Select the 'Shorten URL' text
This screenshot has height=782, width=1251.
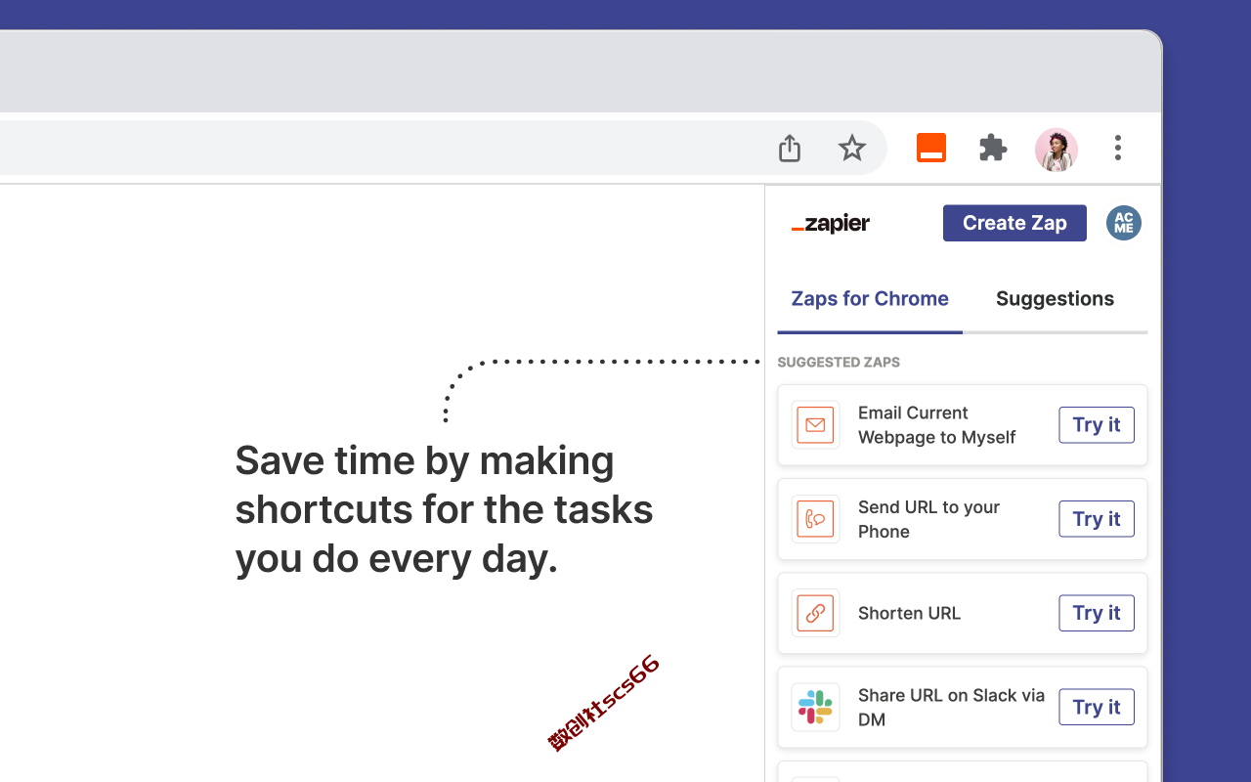pos(909,613)
